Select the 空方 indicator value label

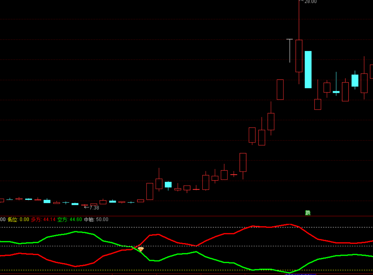[x=70, y=220]
